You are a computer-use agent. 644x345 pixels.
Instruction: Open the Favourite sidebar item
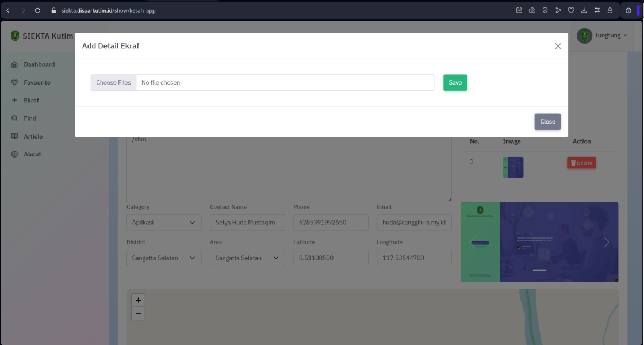pos(37,82)
